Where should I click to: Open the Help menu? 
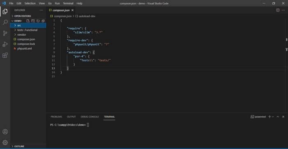click(x=79, y=3)
